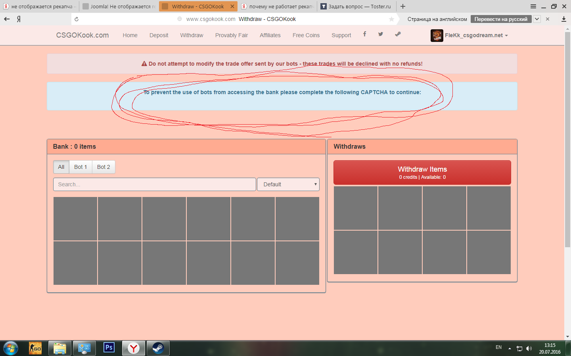571x356 pixels.
Task: Open the Deposit page
Action: point(159,35)
